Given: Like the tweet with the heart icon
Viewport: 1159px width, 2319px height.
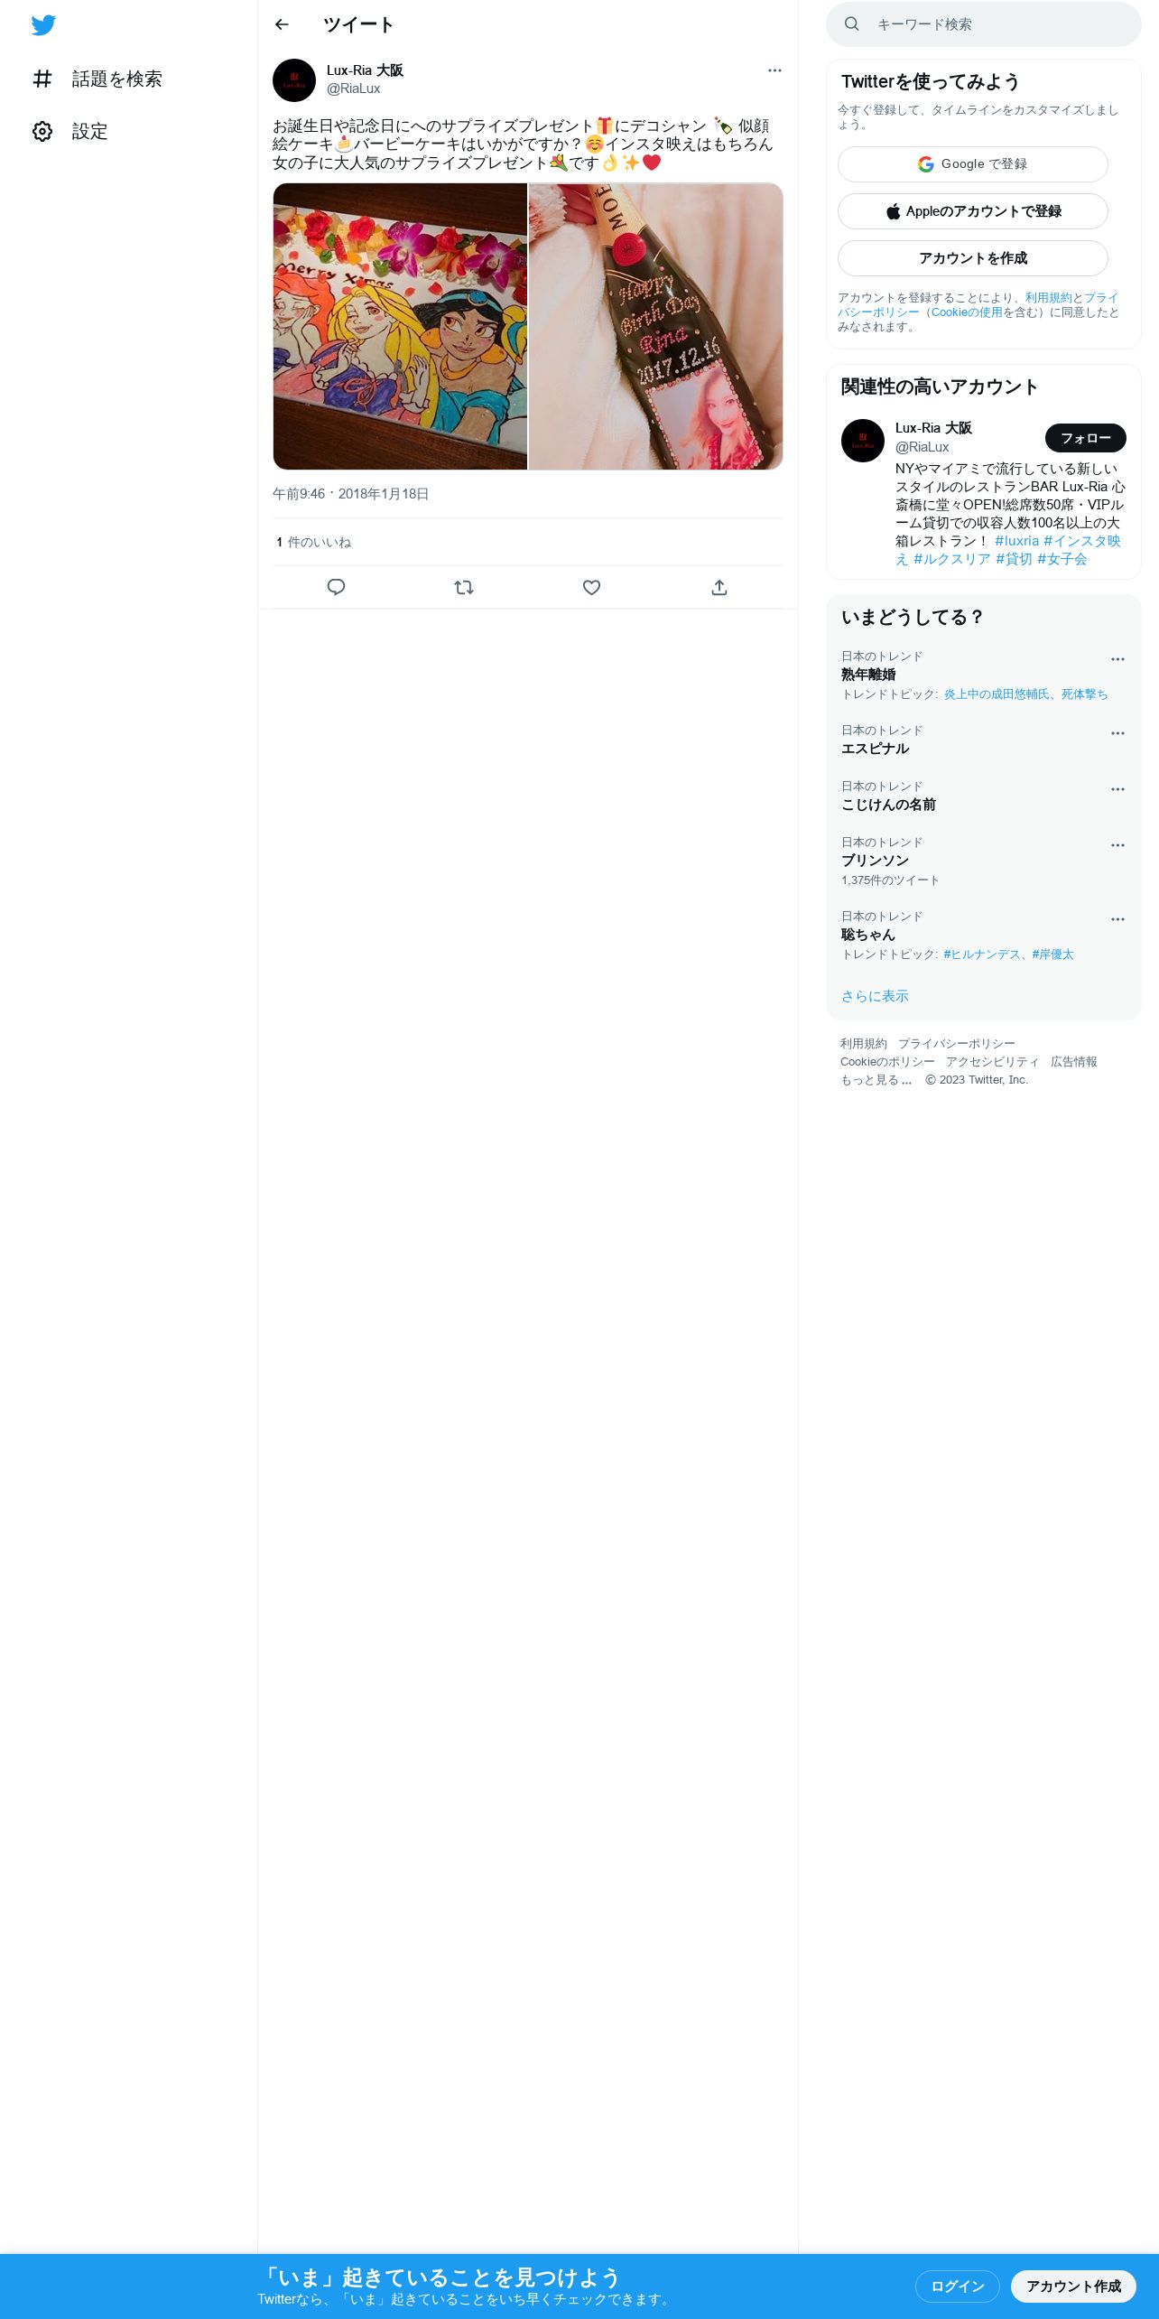Looking at the screenshot, I should 591,587.
